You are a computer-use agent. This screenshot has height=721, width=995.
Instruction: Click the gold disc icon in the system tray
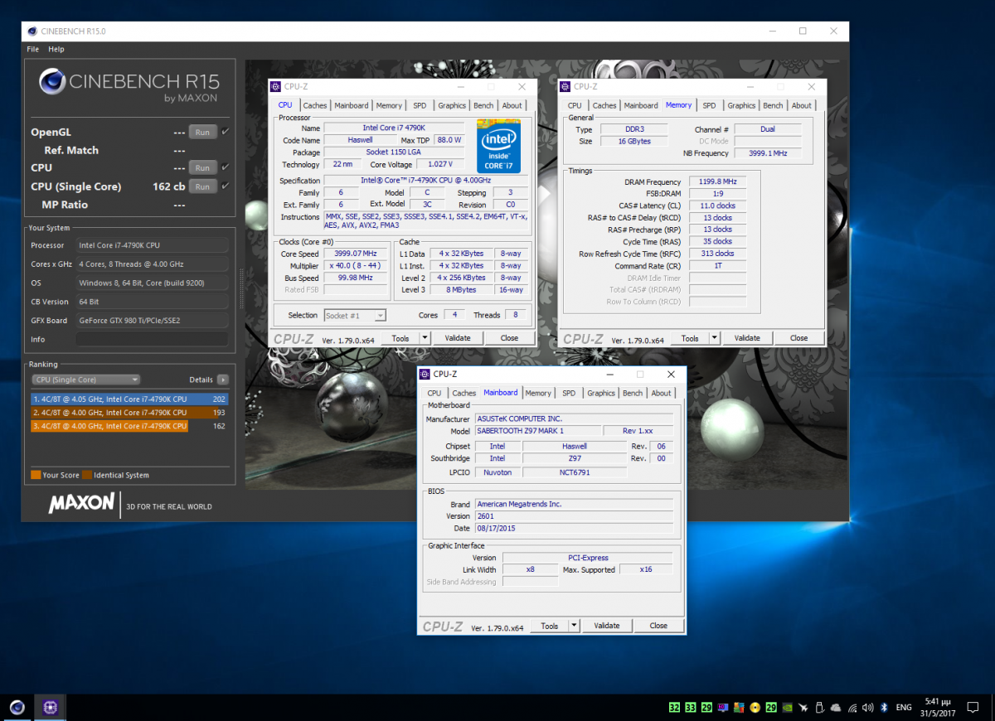coord(755,708)
